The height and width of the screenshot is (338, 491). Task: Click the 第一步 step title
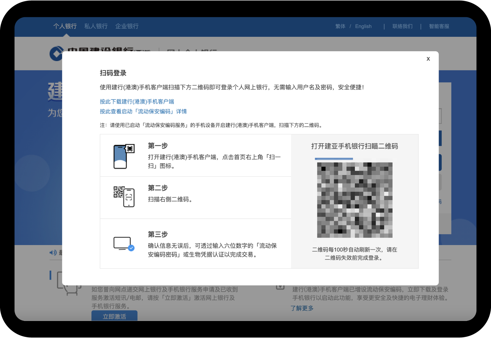(x=158, y=146)
